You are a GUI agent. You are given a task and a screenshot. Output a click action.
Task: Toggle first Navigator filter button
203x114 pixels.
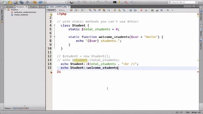[x=15, y=108]
